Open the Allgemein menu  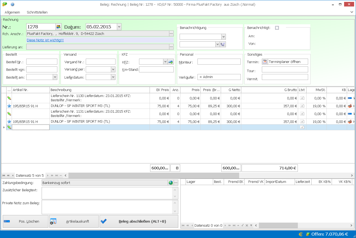click(12, 12)
